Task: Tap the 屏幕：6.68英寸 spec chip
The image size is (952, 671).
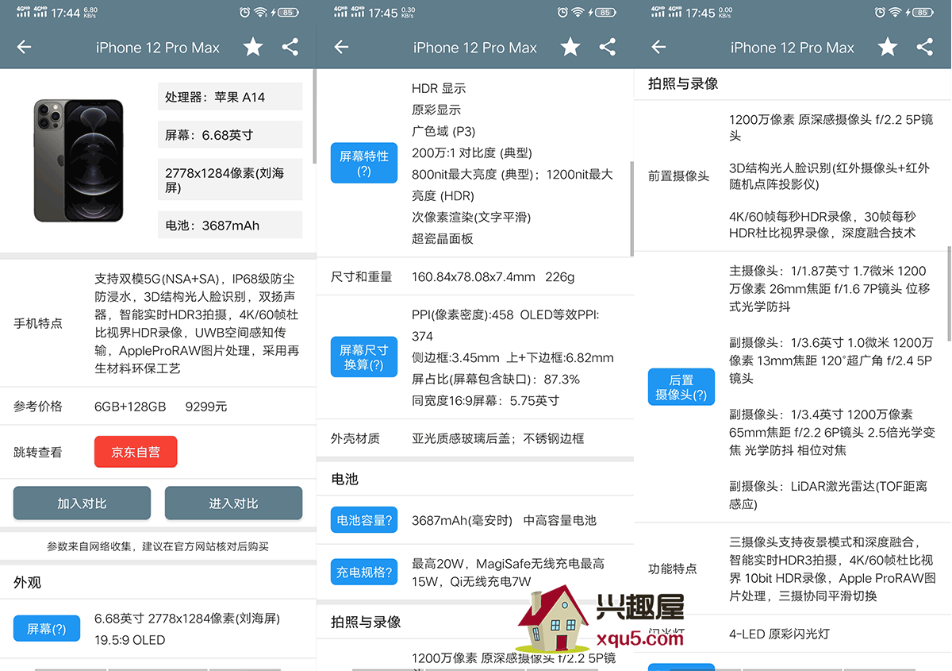Action: 230,135
